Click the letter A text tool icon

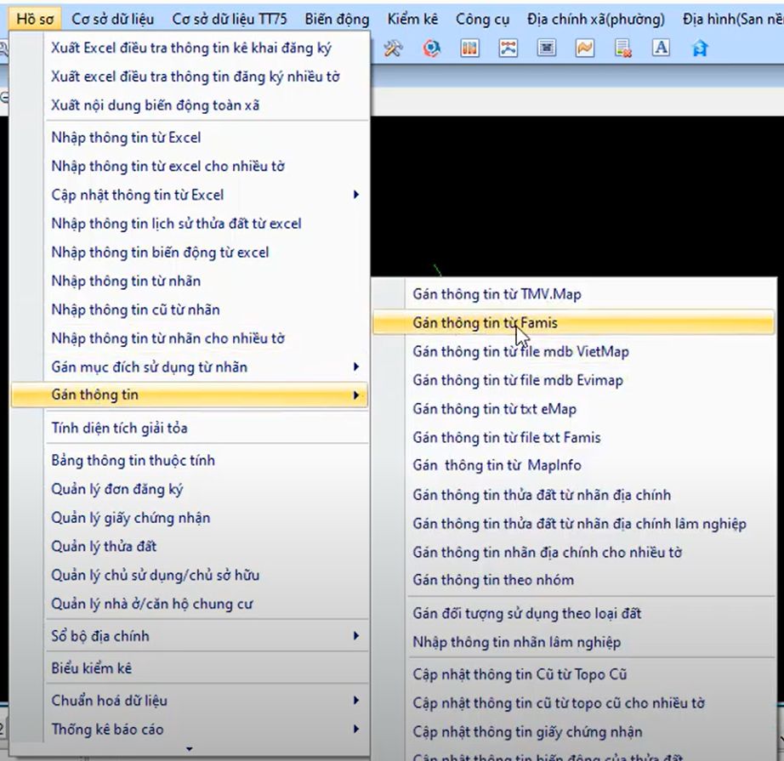point(661,48)
